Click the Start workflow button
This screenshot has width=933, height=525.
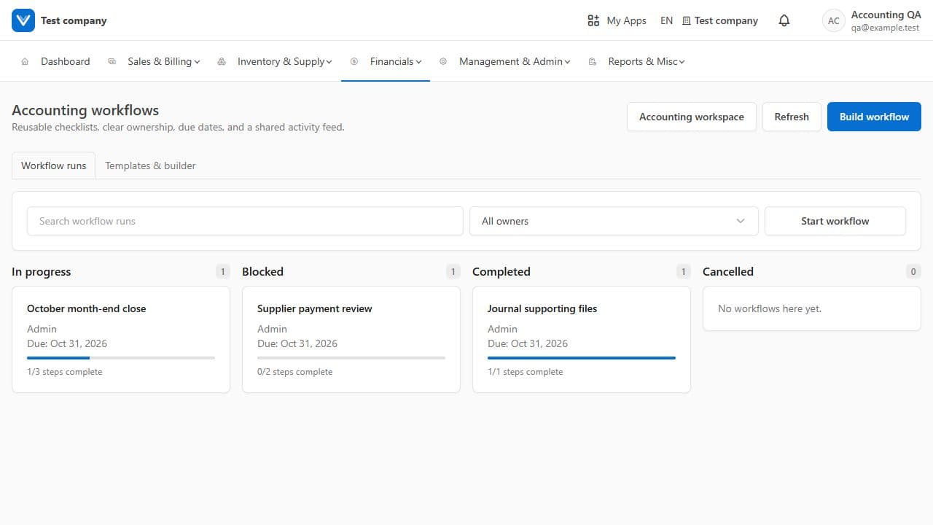click(835, 221)
